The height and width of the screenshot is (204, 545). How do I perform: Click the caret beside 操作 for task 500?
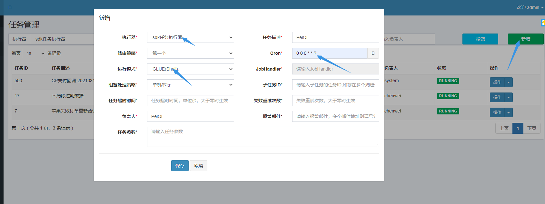509,82
